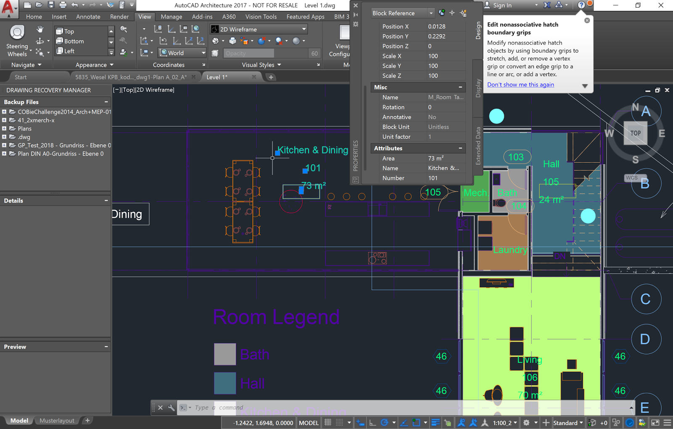Collapse the Backup Files section
Screen dimensions: 673x429
106,102
